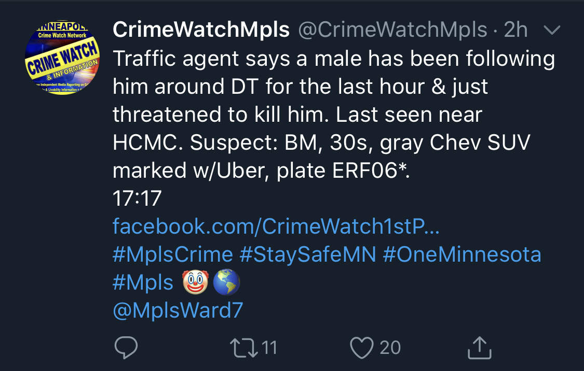The image size is (584, 371).
Task: Click the retweet count of 11
Action: pyautogui.click(x=269, y=348)
